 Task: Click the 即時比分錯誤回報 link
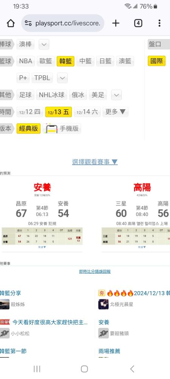[x=95, y=271]
